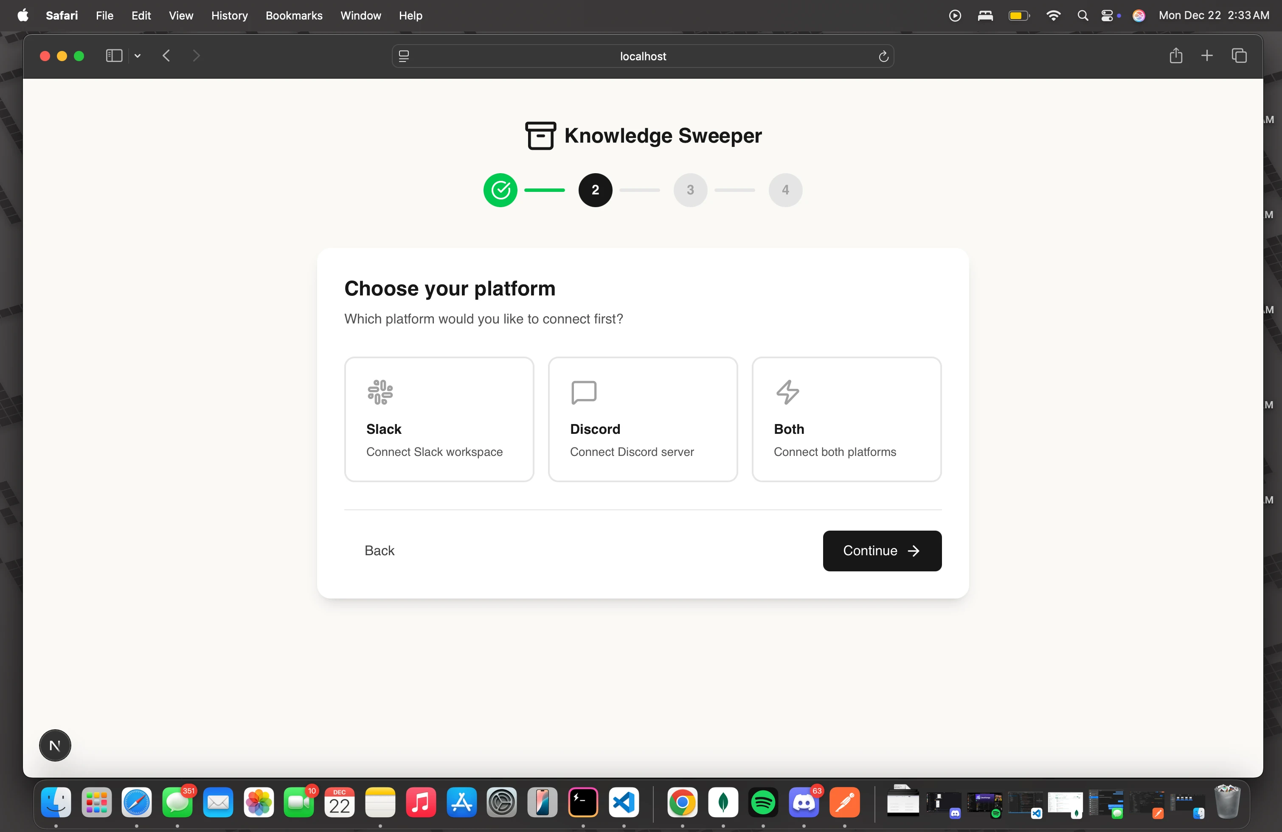Click the localhost address bar

(x=642, y=56)
